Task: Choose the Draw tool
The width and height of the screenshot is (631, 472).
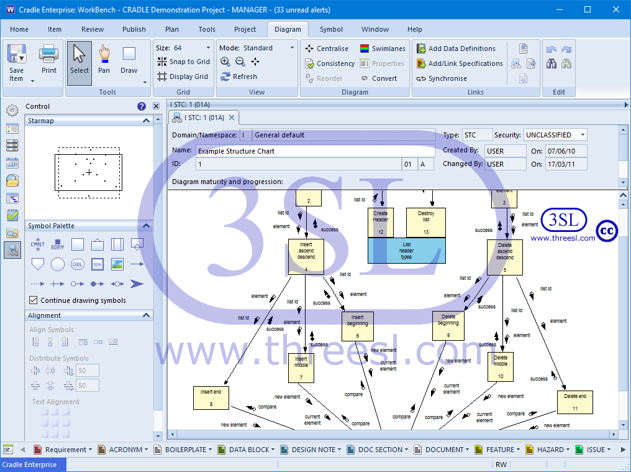Action: pos(129,60)
